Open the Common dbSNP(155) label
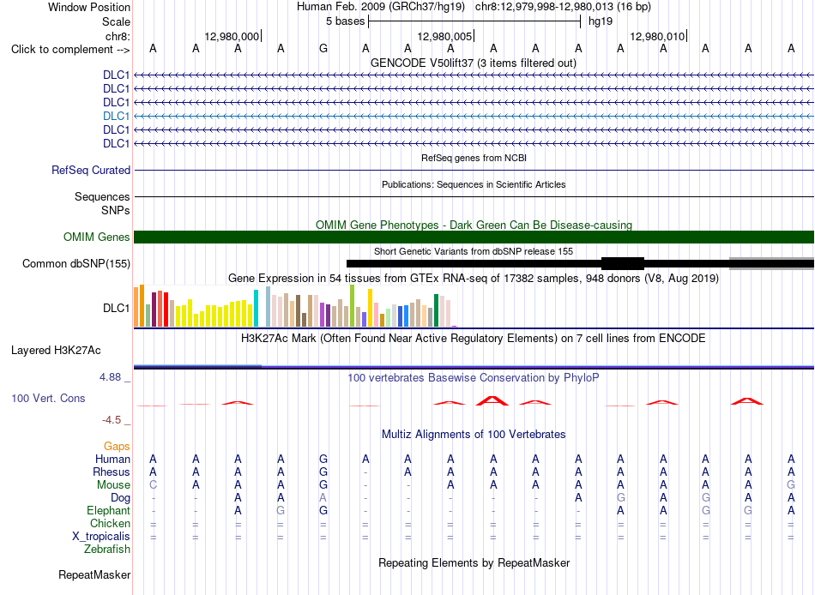This screenshot has height=595, width=815. click(x=76, y=263)
